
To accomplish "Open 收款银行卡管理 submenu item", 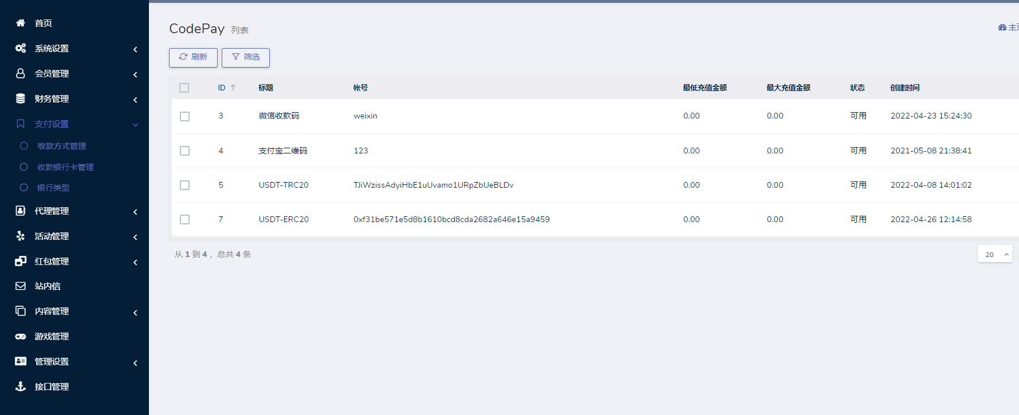I will pyautogui.click(x=65, y=167).
